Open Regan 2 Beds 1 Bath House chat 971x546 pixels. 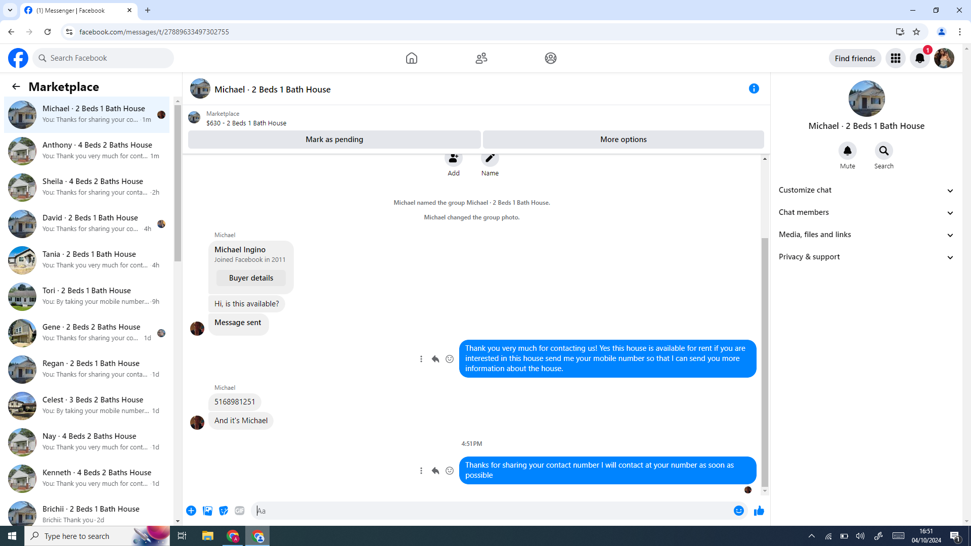coord(87,369)
